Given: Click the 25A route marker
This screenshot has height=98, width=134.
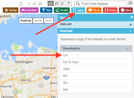Looking at the screenshot, I should tap(47, 51).
